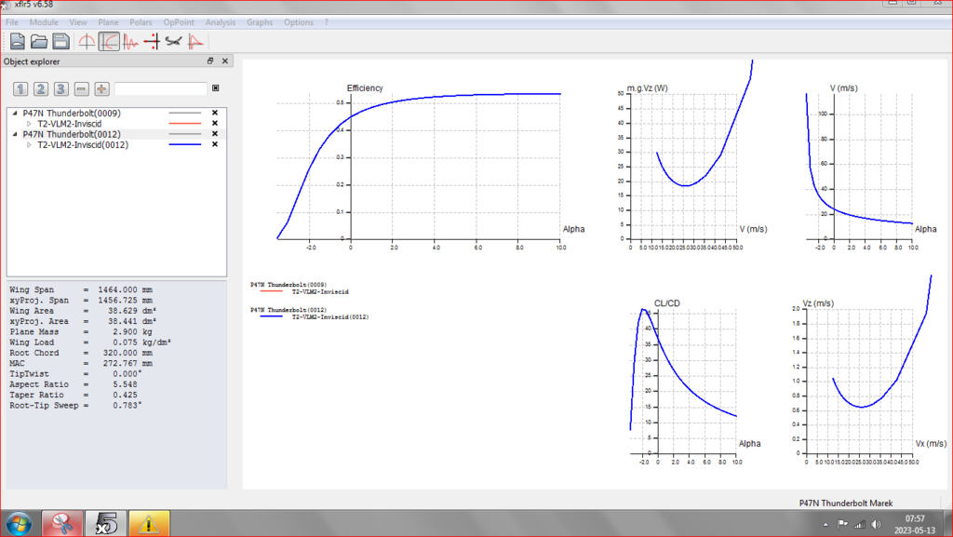
Task: Collapse the P47N Thunderbolt(0009) tree node
Action: pyautogui.click(x=15, y=114)
